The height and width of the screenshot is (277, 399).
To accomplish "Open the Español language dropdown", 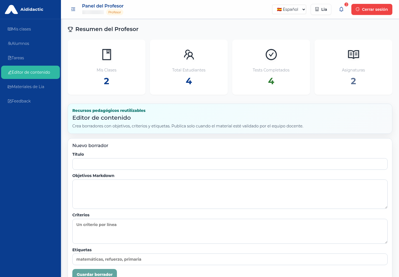I will click(289, 9).
